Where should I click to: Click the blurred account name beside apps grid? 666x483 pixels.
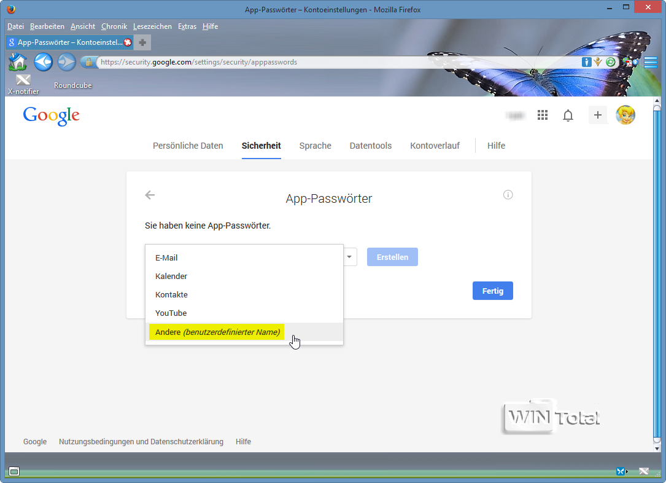pos(516,116)
